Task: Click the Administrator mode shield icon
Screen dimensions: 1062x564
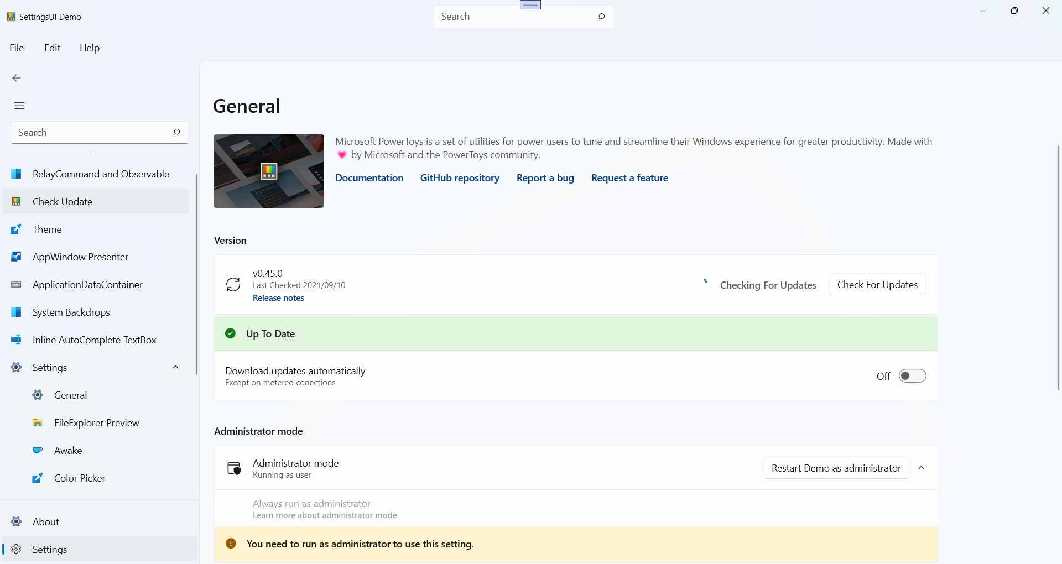Action: click(x=234, y=468)
